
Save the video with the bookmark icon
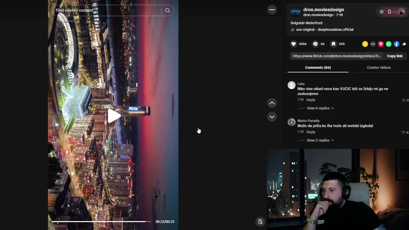(334, 44)
